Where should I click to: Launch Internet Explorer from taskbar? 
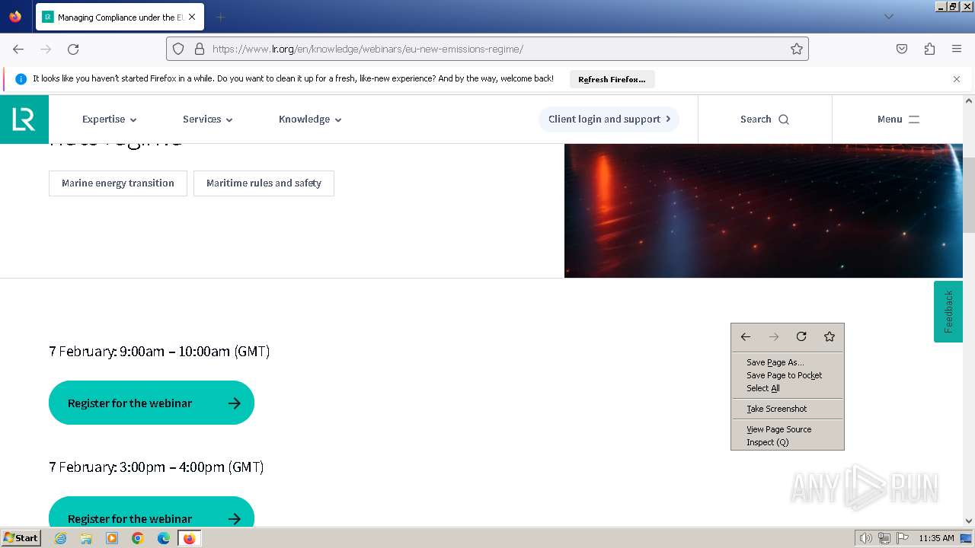click(x=60, y=538)
